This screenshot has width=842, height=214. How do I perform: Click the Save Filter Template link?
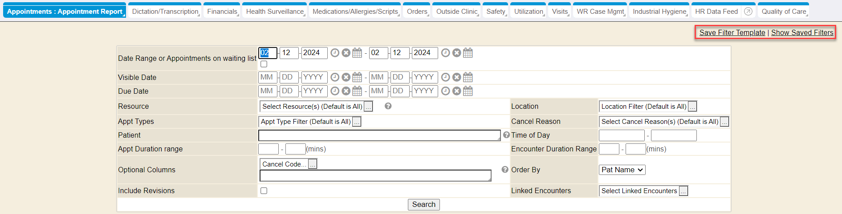coord(732,32)
